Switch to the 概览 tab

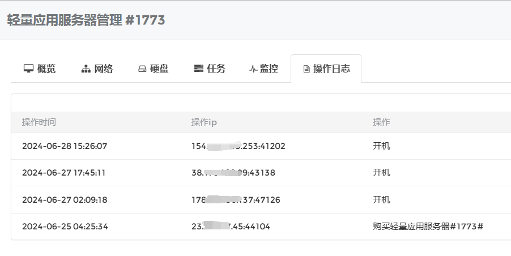click(x=46, y=69)
